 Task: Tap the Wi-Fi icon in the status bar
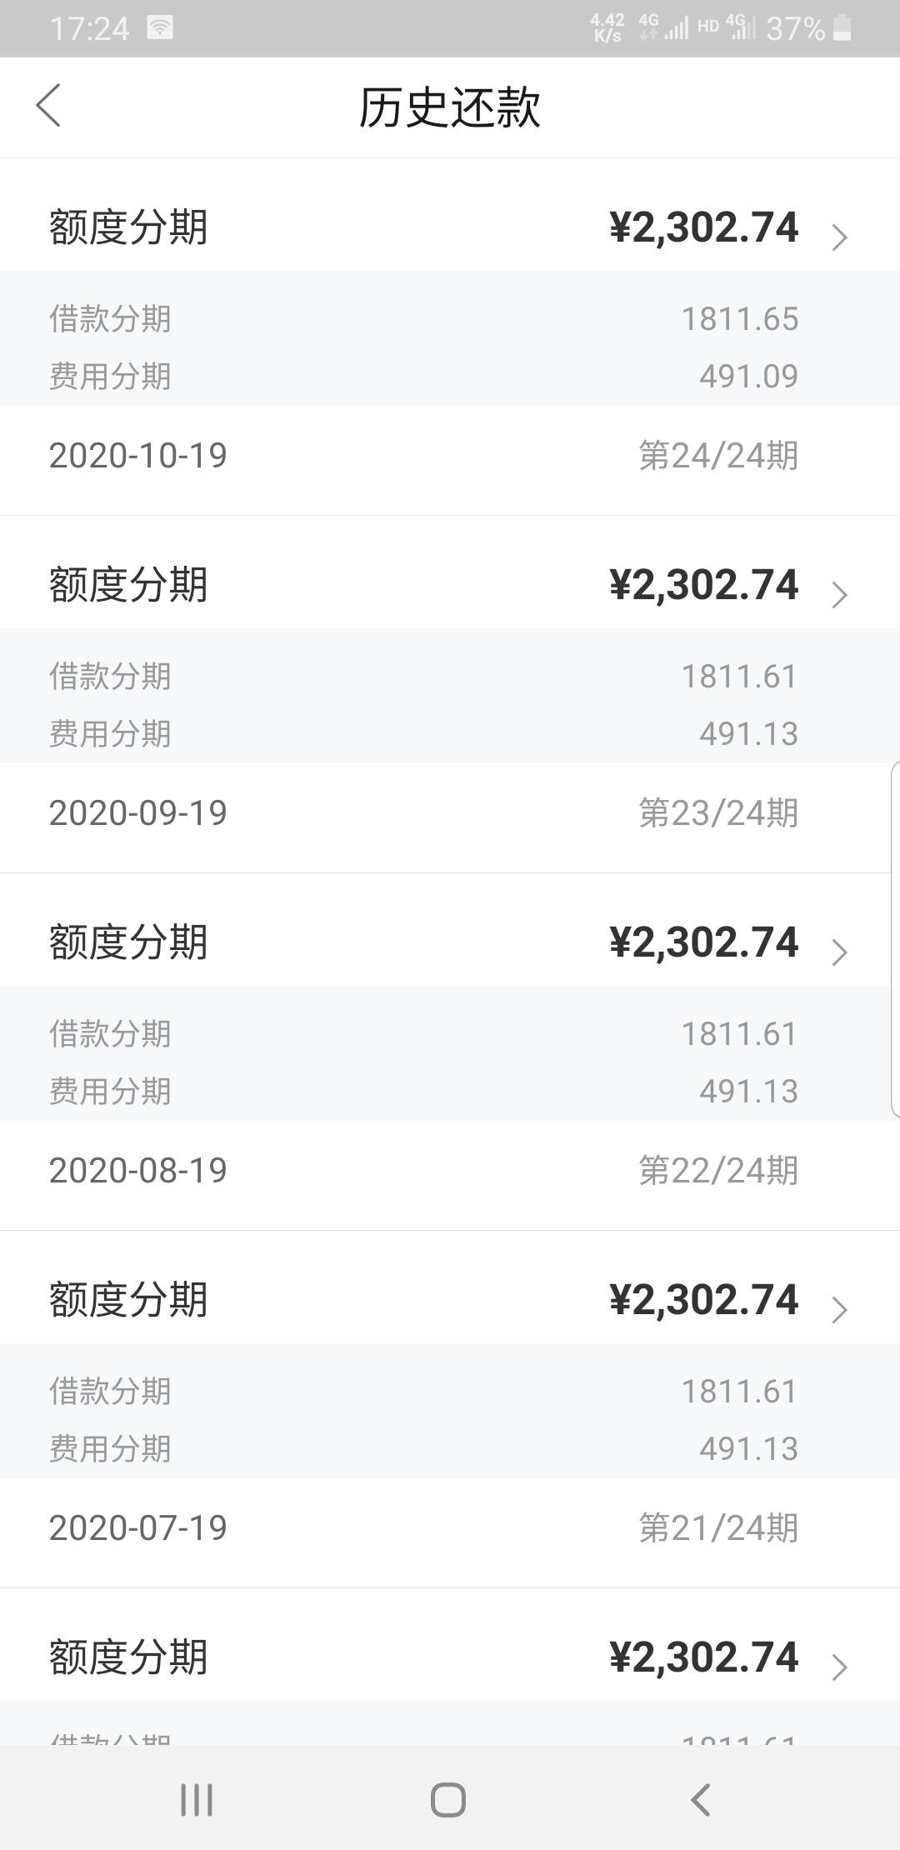(x=160, y=27)
